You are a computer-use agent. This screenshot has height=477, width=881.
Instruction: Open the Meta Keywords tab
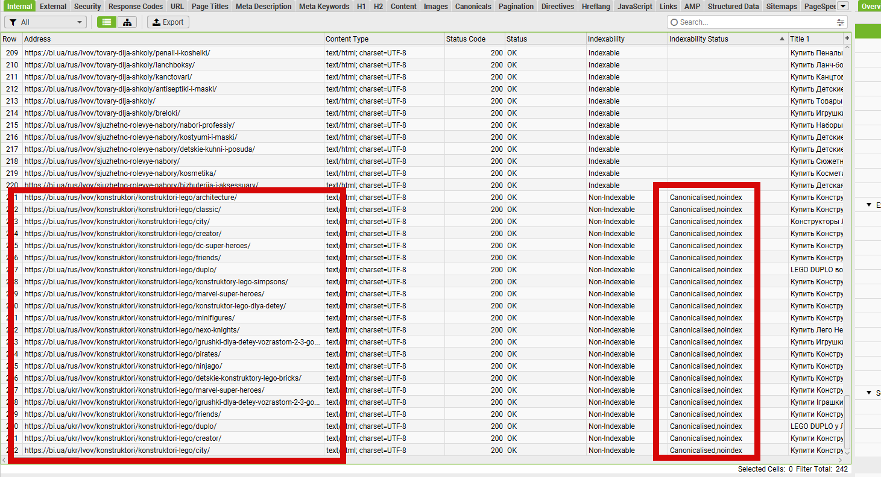point(324,7)
